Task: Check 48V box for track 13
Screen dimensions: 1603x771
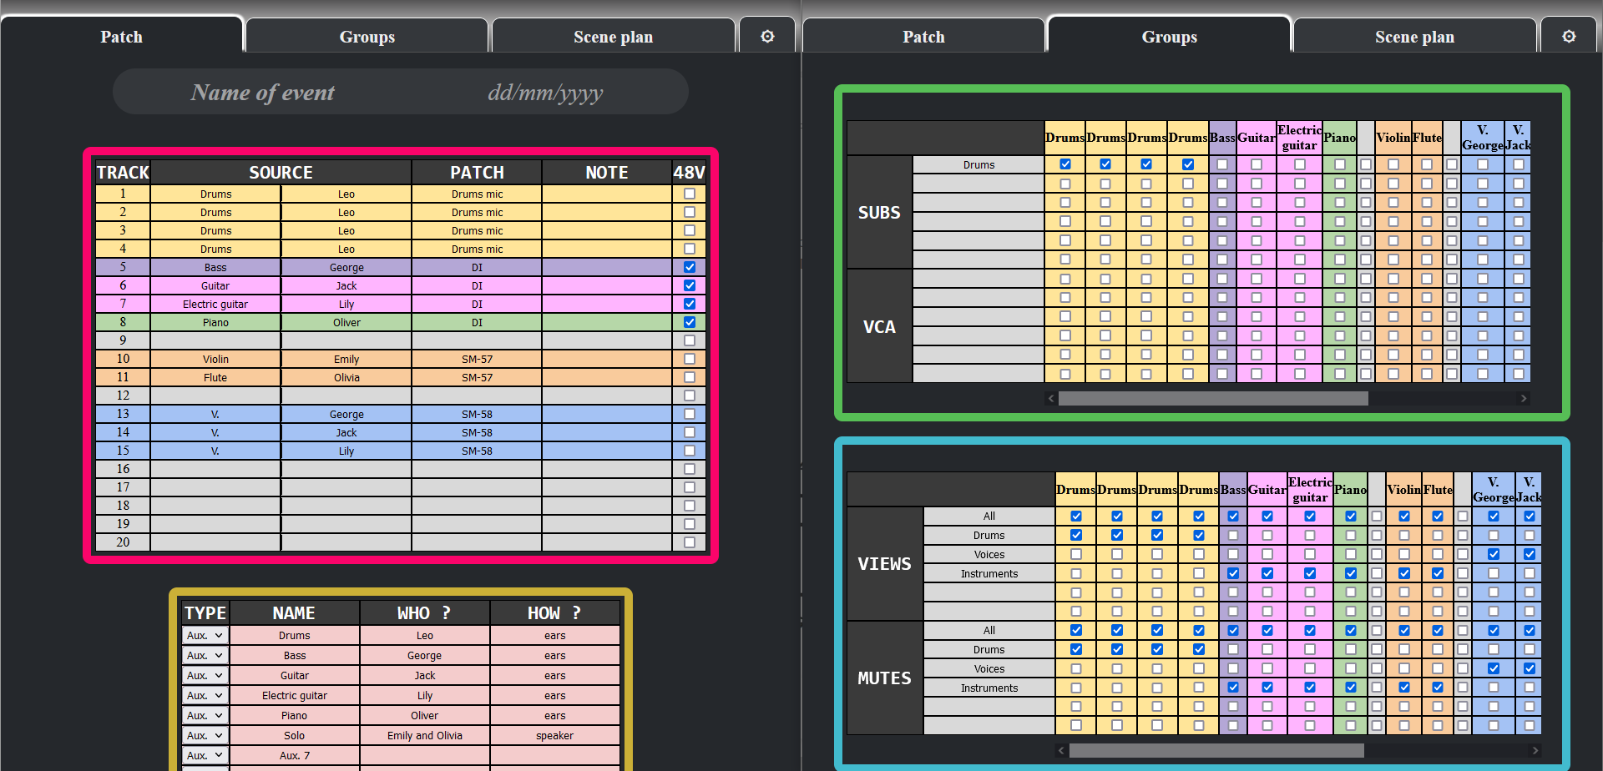Action: [690, 414]
